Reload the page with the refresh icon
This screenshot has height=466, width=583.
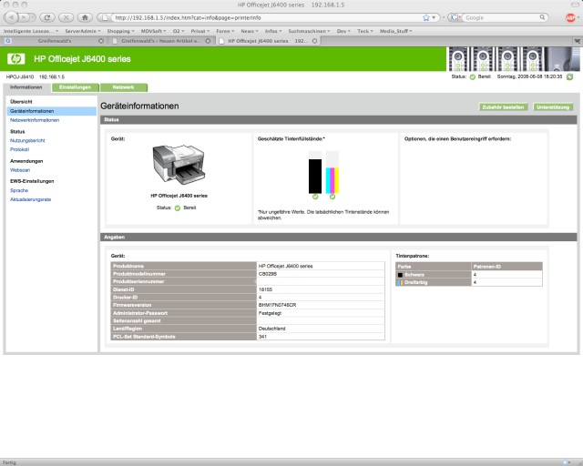(46, 17)
